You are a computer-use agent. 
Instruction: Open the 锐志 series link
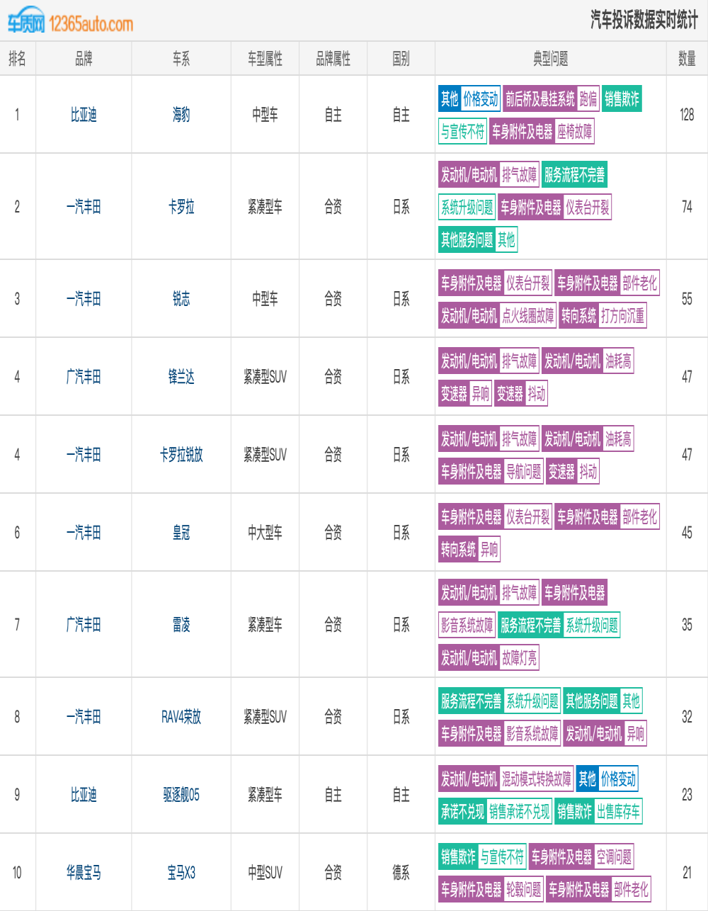(181, 299)
